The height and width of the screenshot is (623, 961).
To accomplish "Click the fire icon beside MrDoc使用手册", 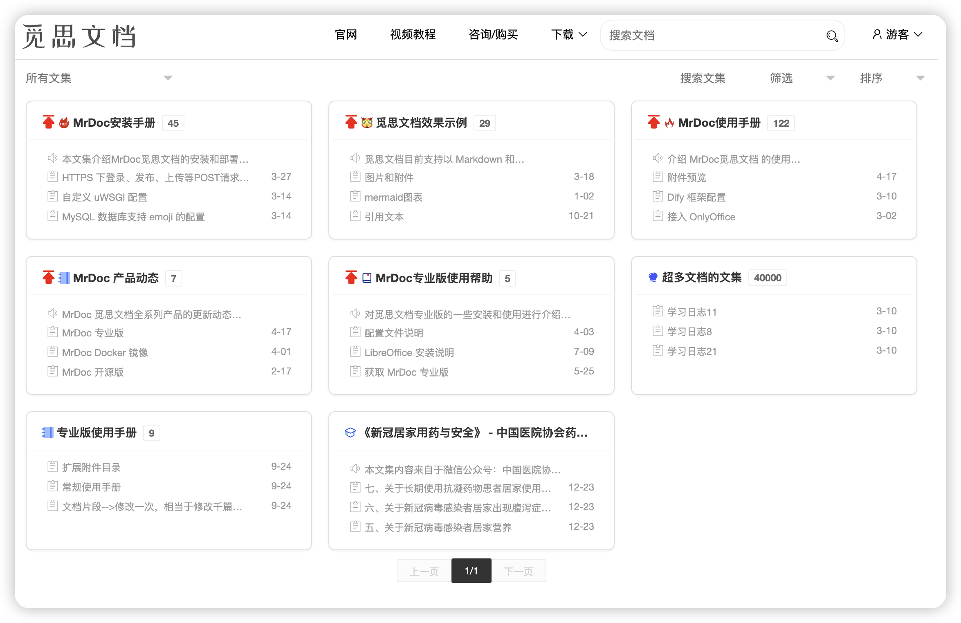I will click(669, 122).
